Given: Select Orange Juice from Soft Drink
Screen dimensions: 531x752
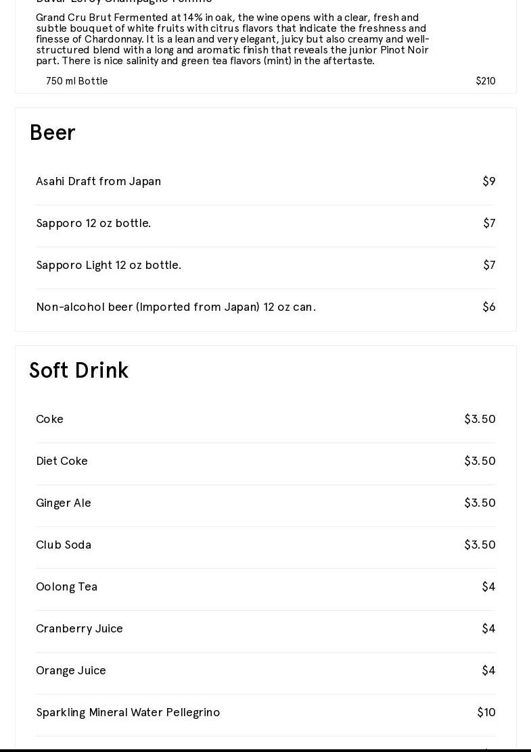Looking at the screenshot, I should point(71,670).
